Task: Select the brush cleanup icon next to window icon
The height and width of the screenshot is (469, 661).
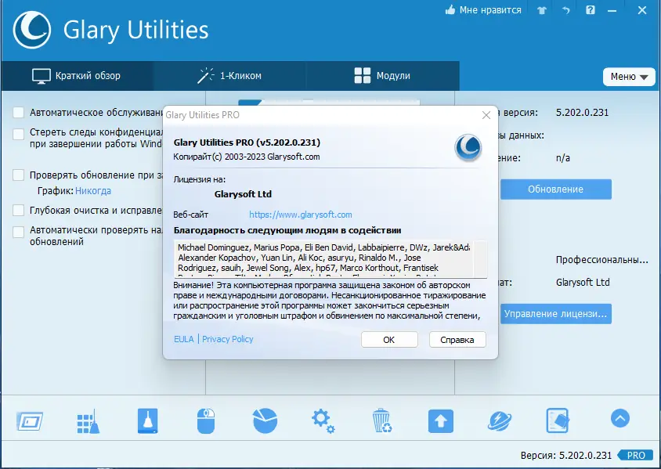Action: 88,420
